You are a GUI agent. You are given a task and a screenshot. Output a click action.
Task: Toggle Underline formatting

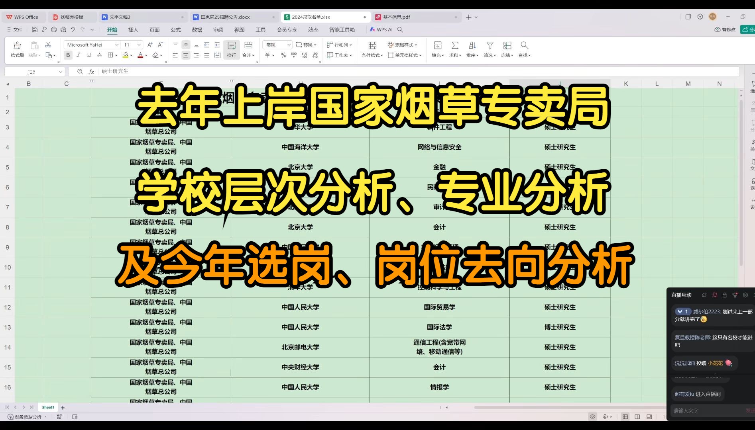(x=89, y=55)
